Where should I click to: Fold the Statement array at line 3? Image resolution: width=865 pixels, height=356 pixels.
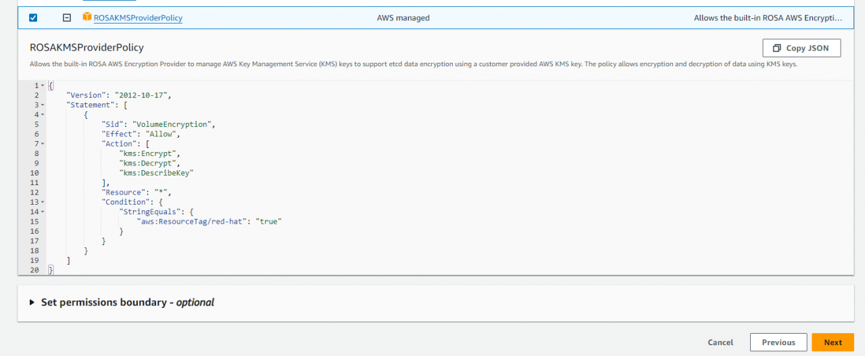(43, 105)
